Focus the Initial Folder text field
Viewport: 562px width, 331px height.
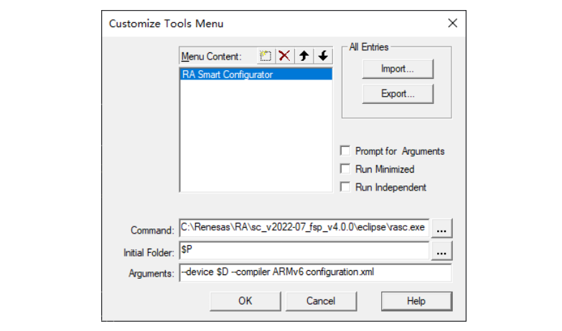click(x=304, y=251)
